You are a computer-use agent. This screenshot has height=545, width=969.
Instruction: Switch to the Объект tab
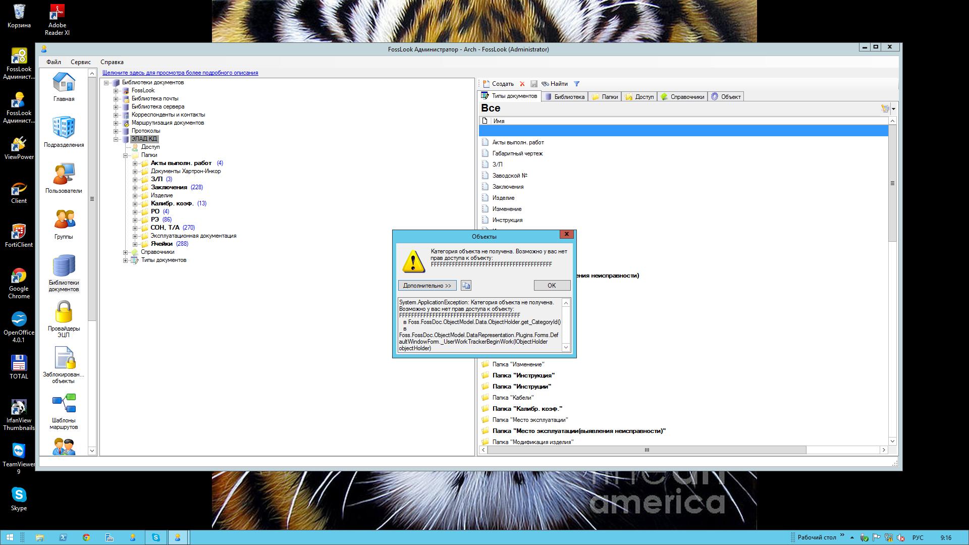[x=726, y=97]
